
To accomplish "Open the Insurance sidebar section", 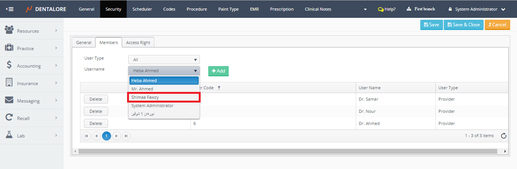I will [31, 83].
